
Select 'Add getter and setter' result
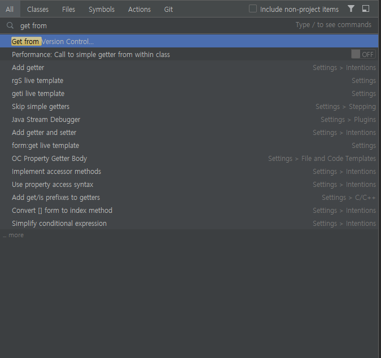[189, 133]
